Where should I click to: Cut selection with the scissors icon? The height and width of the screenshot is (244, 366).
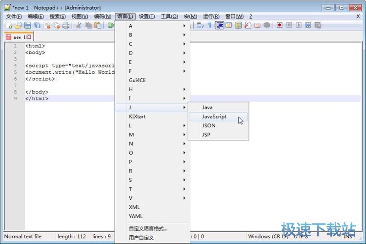click(x=79, y=25)
